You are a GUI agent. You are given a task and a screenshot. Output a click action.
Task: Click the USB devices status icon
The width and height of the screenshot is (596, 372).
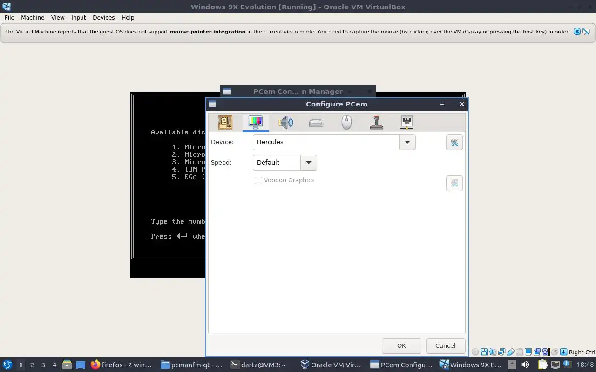pyautogui.click(x=511, y=352)
